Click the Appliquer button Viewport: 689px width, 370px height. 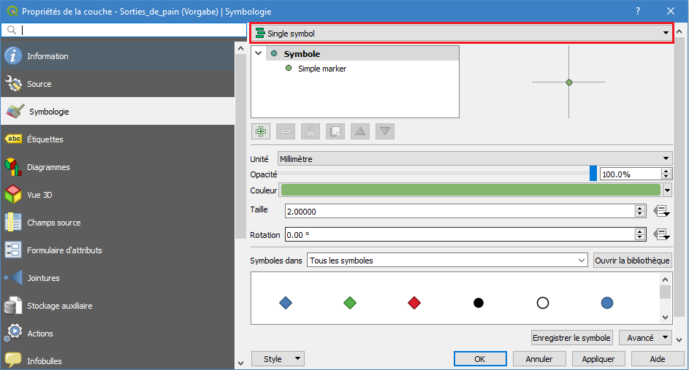click(x=598, y=358)
